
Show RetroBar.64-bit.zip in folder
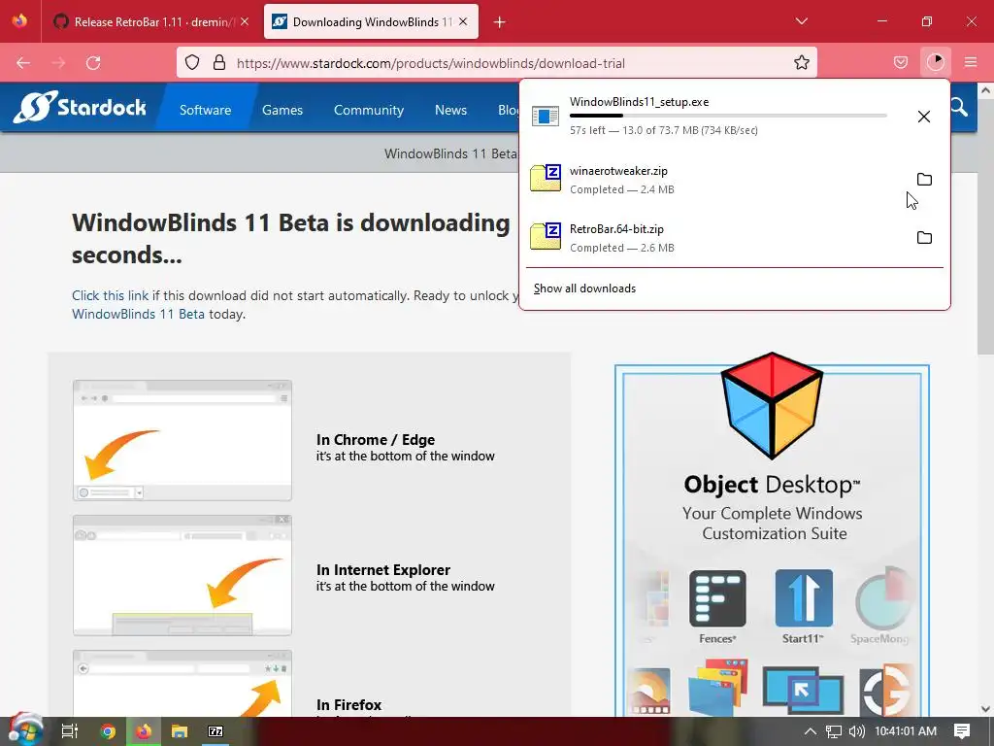point(924,237)
